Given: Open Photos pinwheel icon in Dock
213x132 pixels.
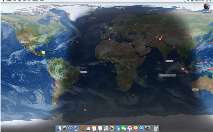Looking at the screenshot, I should [112, 128].
